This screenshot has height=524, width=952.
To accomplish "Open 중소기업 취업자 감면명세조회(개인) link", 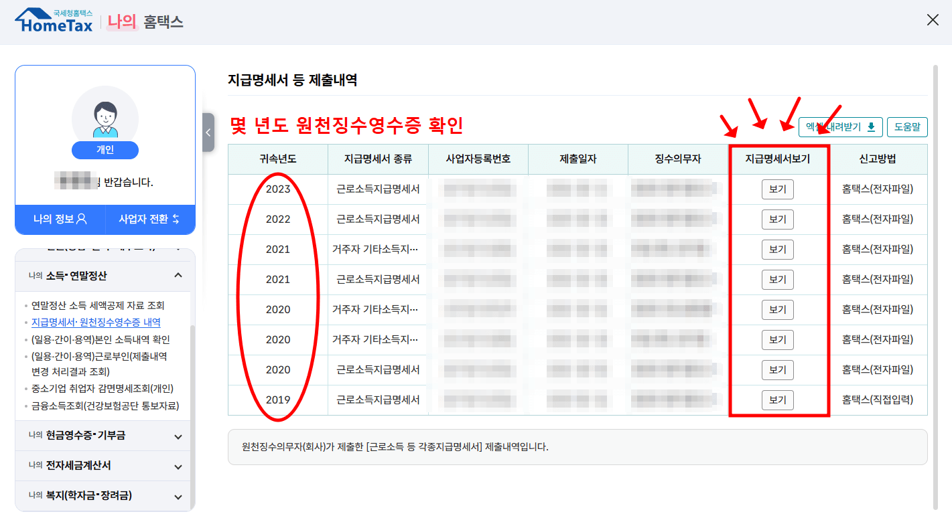I will pyautogui.click(x=103, y=390).
